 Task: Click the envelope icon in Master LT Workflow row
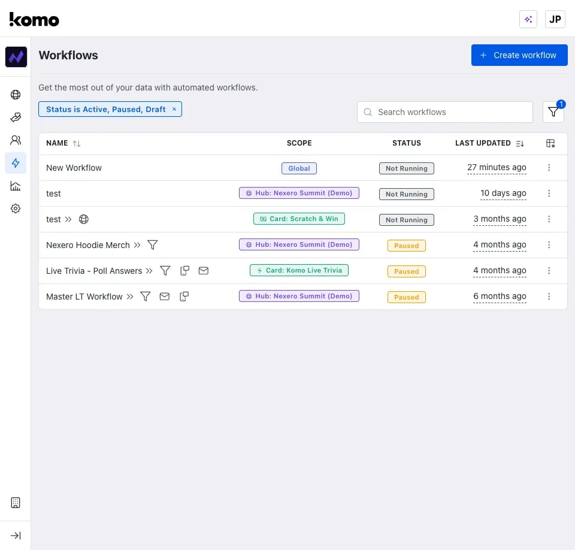(165, 296)
